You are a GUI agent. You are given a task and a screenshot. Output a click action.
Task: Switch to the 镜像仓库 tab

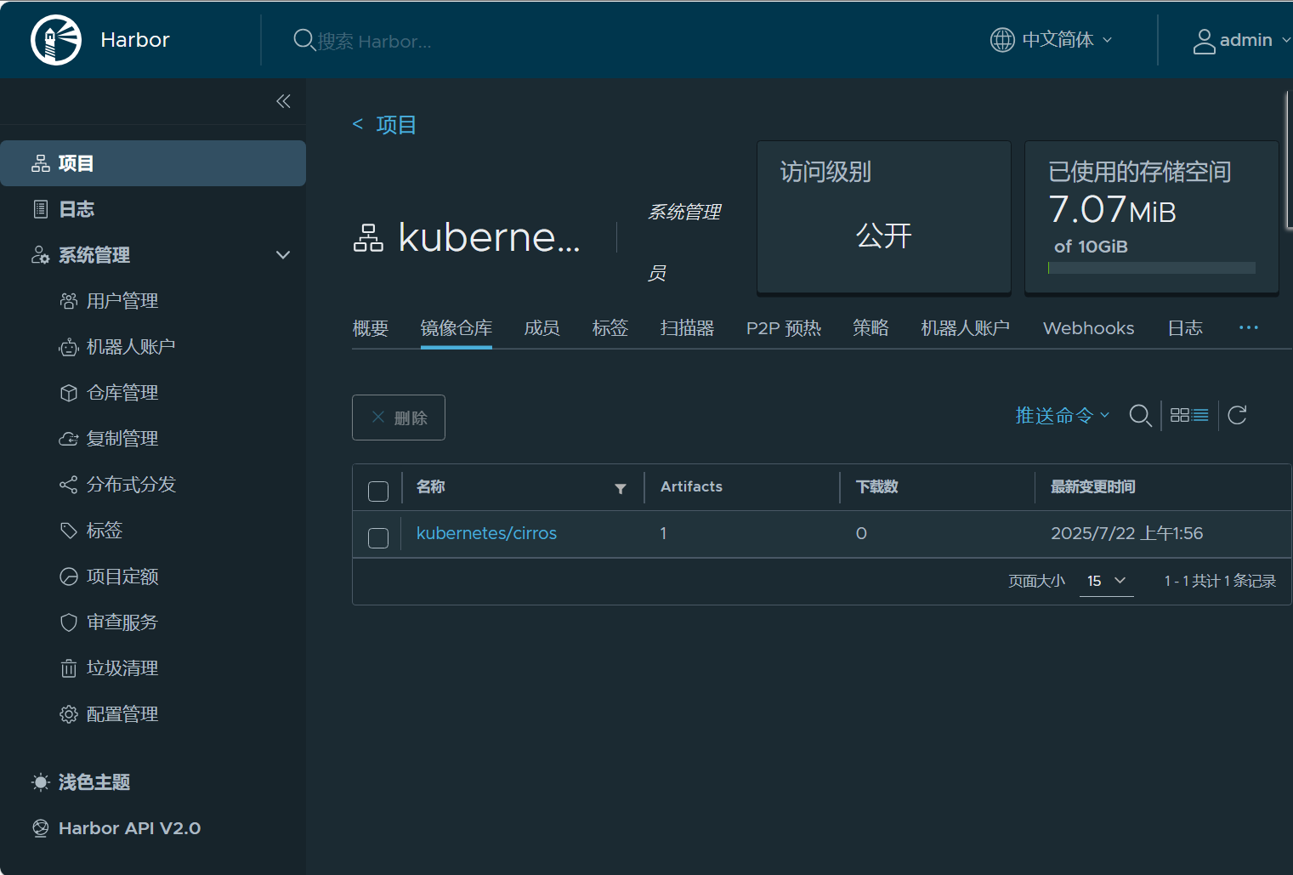click(x=456, y=328)
